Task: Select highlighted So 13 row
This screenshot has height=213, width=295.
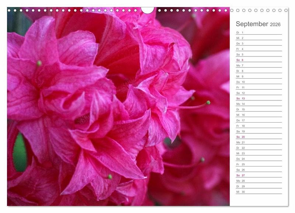Action: click(258, 99)
